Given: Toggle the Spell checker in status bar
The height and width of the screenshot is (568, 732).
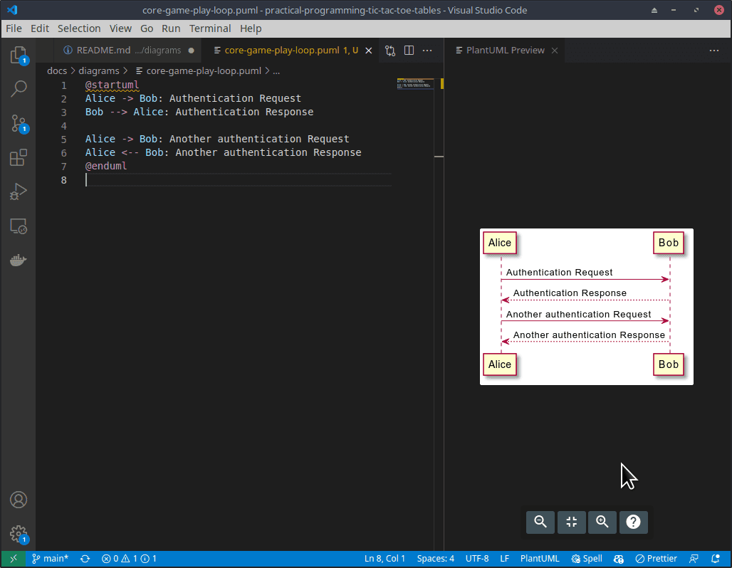Looking at the screenshot, I should pos(587,559).
